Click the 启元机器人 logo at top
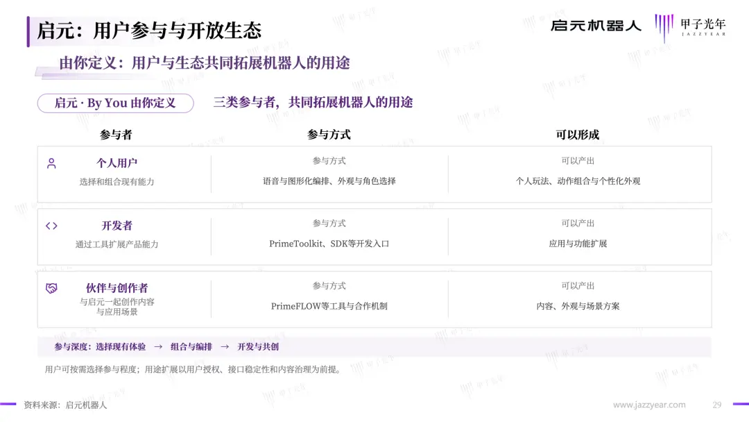Viewport: 749px width, 422px height. click(x=596, y=26)
